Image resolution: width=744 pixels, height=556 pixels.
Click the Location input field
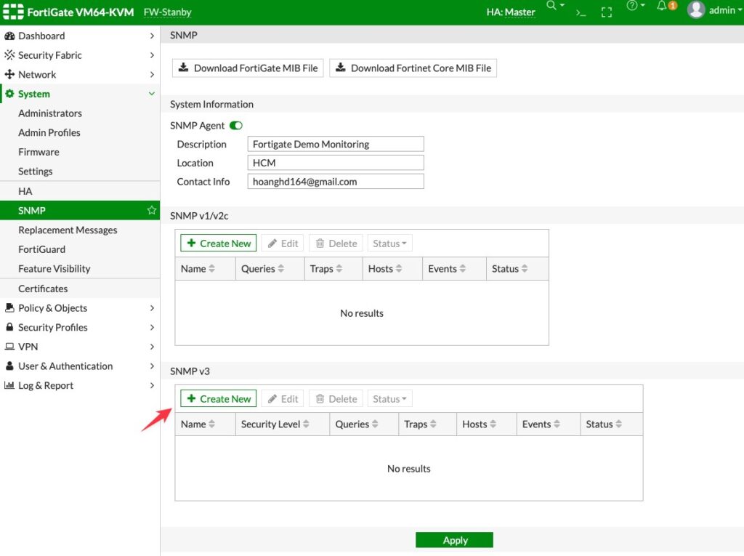336,163
